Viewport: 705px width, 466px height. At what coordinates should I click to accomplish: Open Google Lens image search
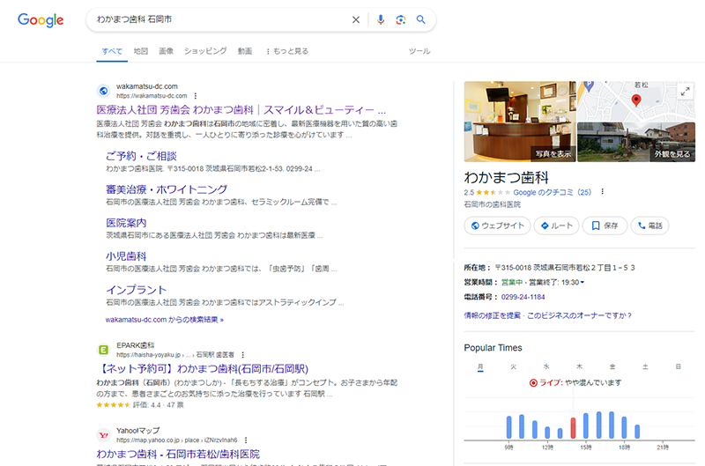(401, 19)
